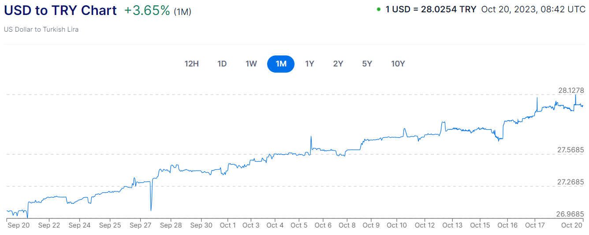
Task: Click the Oct 1 date axis label
Action: pos(228,225)
